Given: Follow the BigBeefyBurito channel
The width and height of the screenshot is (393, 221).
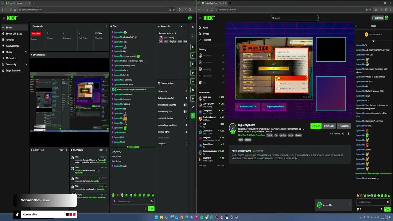Looking at the screenshot, I should coord(316,126).
